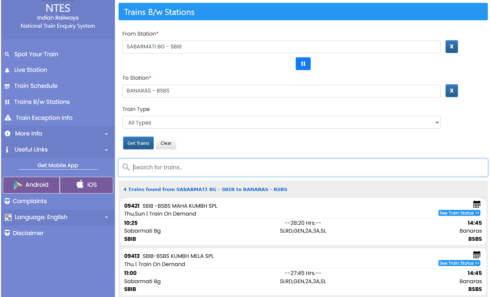
Task: Click Thu,Sun | Train On Demand text
Action: click(160, 214)
